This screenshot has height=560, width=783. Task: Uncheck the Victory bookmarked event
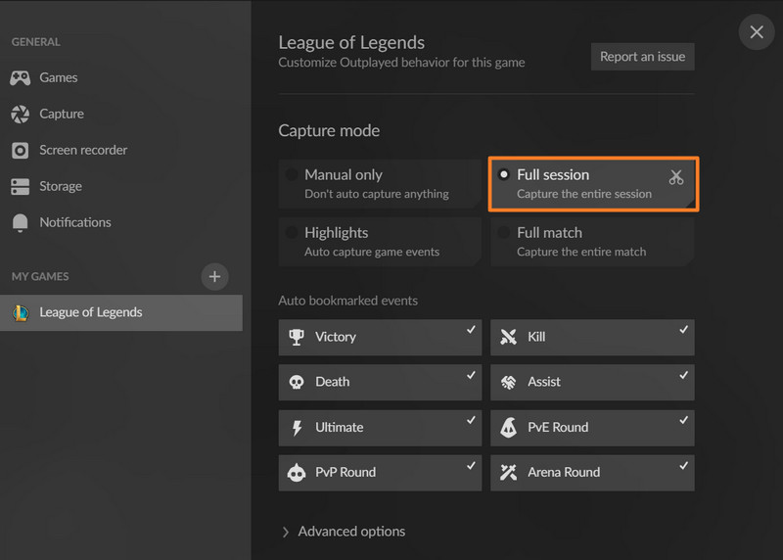click(379, 337)
